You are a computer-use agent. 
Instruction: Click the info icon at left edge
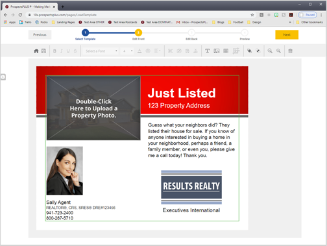click(3, 77)
